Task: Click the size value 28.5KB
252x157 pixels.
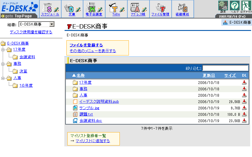Action: 234,102
